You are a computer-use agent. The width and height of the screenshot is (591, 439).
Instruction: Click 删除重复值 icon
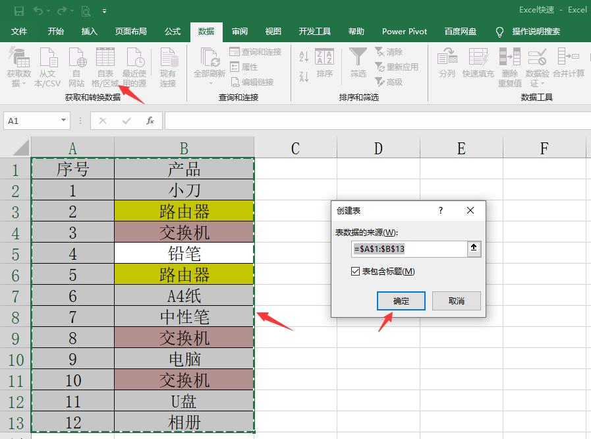509,67
